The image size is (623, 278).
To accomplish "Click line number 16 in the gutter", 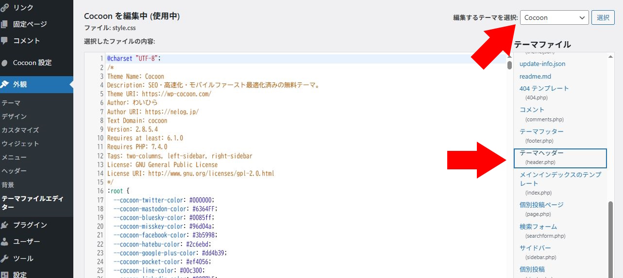I will pyautogui.click(x=100, y=191).
